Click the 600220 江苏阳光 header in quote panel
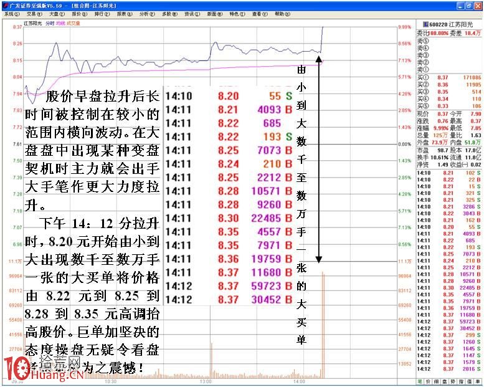The image size is (484, 387). pos(451,24)
